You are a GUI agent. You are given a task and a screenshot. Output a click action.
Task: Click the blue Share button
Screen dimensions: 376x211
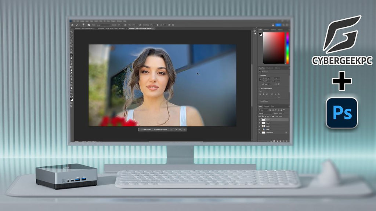278,25
